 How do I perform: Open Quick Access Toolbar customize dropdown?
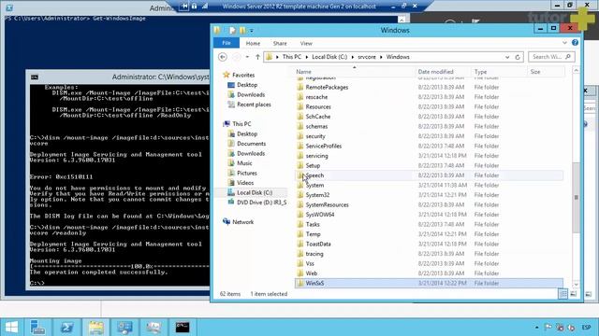[252, 31]
